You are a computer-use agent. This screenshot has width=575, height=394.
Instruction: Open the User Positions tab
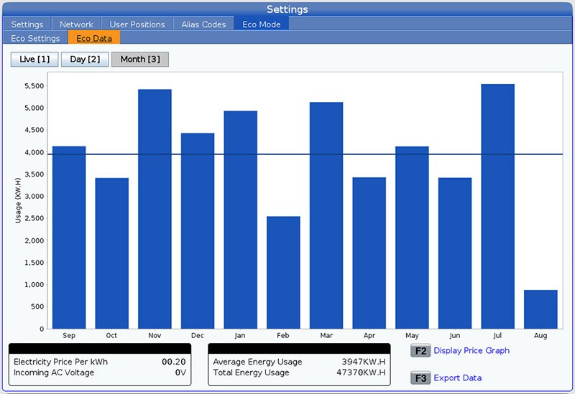tap(137, 24)
